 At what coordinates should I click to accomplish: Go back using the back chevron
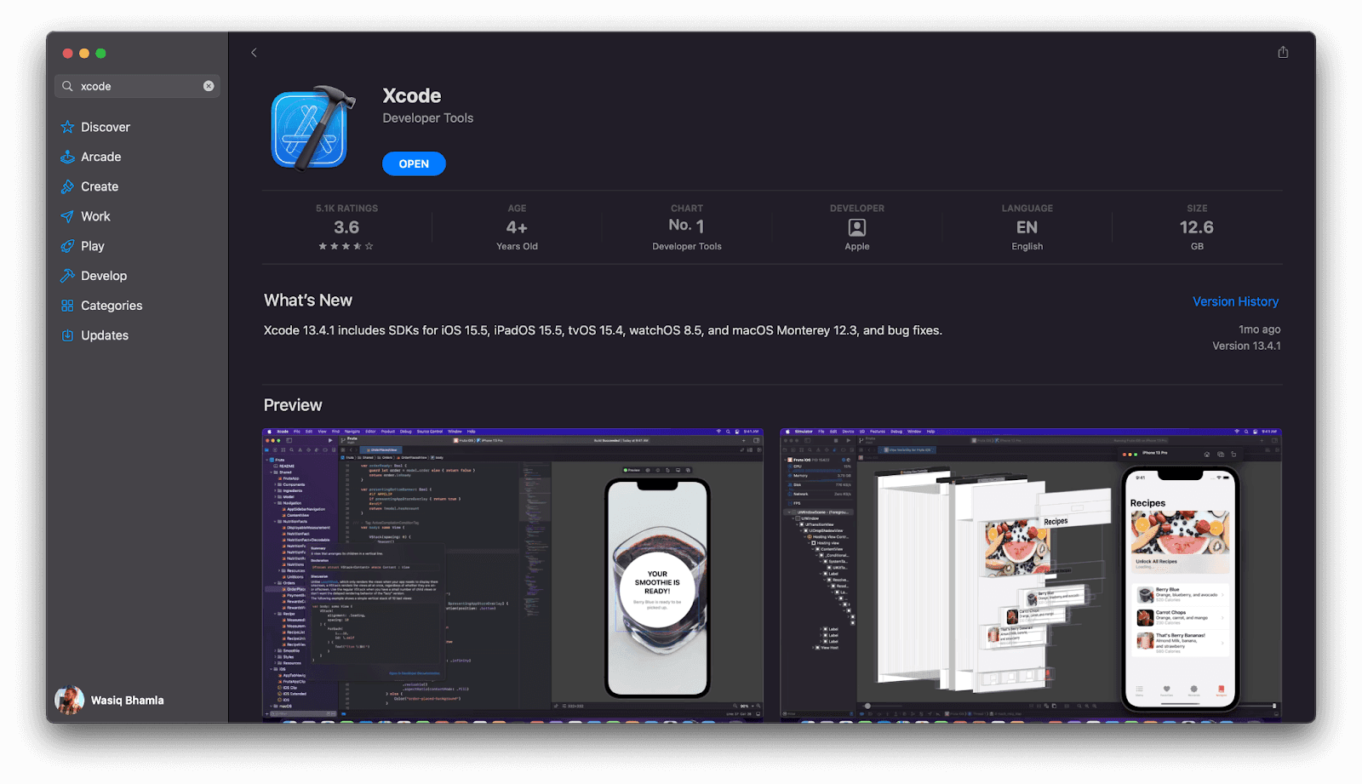point(254,52)
